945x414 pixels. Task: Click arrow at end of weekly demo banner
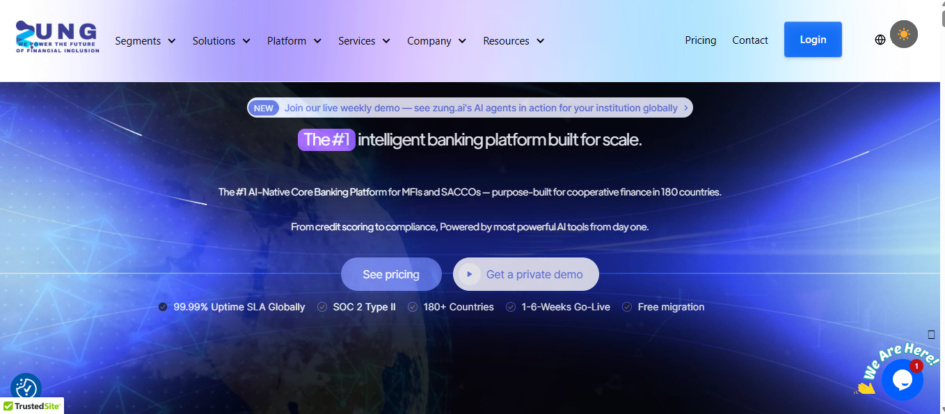(686, 108)
